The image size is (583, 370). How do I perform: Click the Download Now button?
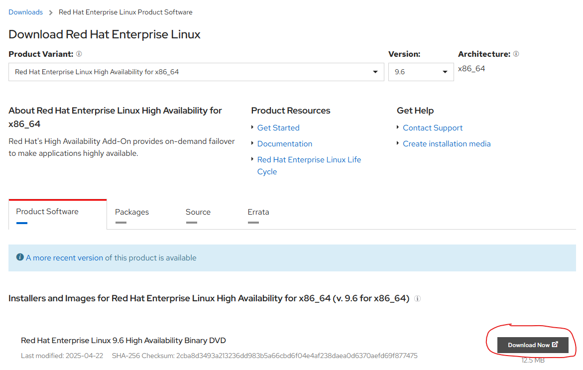[533, 345]
